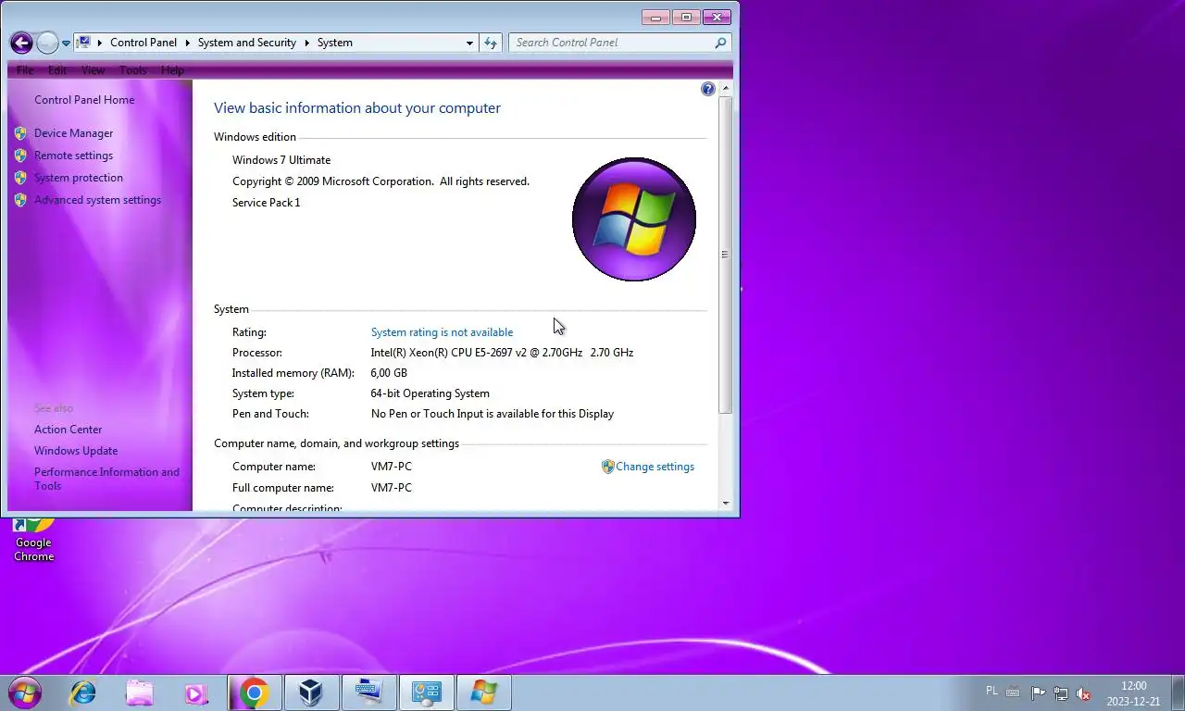1185x711 pixels.
Task: Open Device Manager link
Action: [x=73, y=133]
